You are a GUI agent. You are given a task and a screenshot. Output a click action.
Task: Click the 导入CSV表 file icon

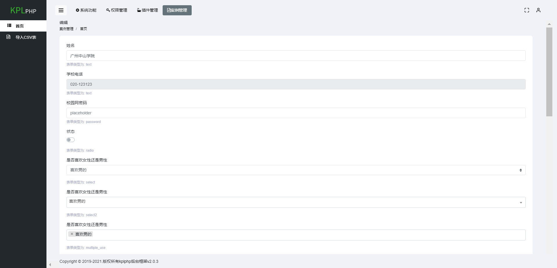click(8, 37)
